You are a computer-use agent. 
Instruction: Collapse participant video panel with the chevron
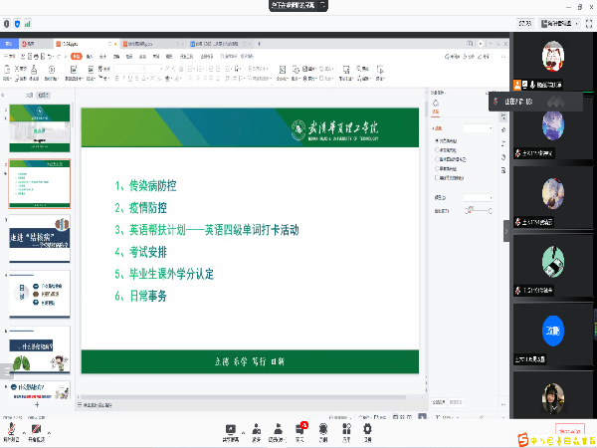505,229
